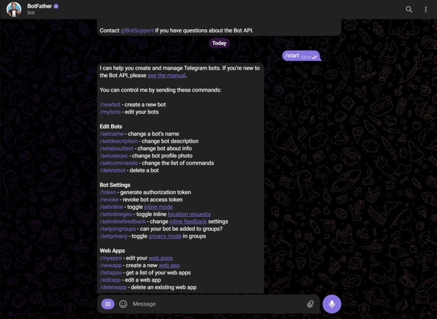The height and width of the screenshot is (319, 437).
Task: Open the emoji picker
Action: tap(123, 304)
